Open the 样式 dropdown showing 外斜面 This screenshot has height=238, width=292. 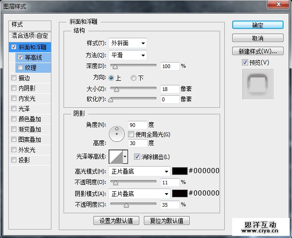[x=128, y=43]
